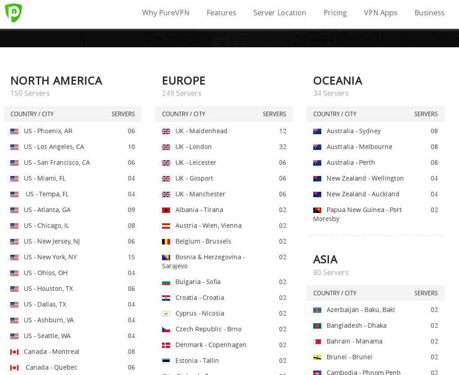Click the Albania flag beside Tirana
Image resolution: width=459 pixels, height=375 pixels.
pyautogui.click(x=166, y=210)
